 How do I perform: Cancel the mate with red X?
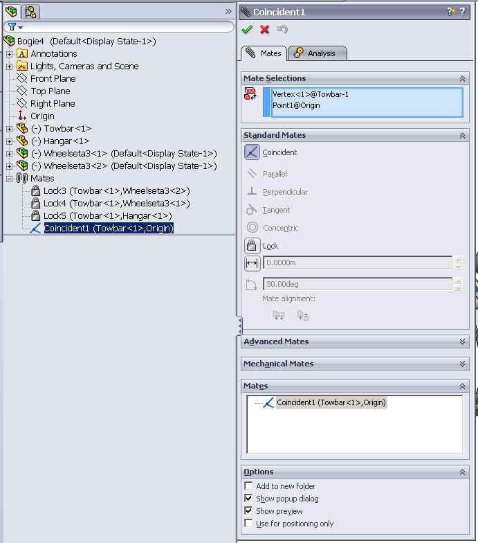[264, 29]
